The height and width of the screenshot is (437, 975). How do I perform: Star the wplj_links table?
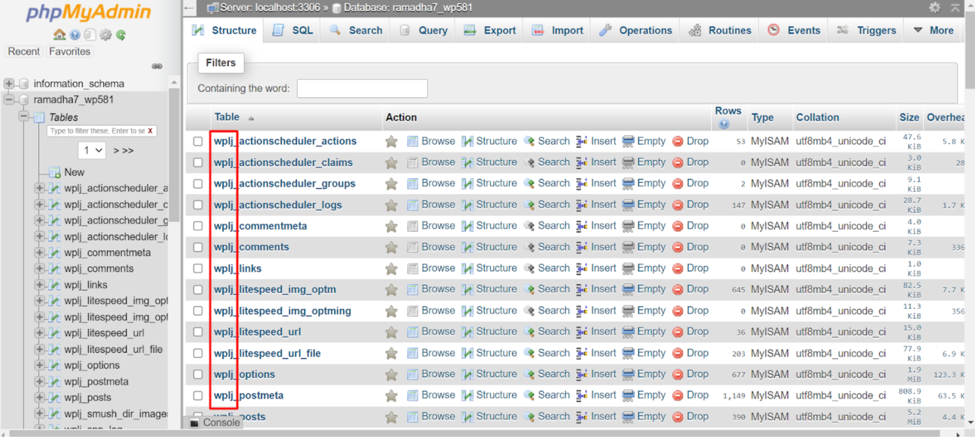coord(391,268)
